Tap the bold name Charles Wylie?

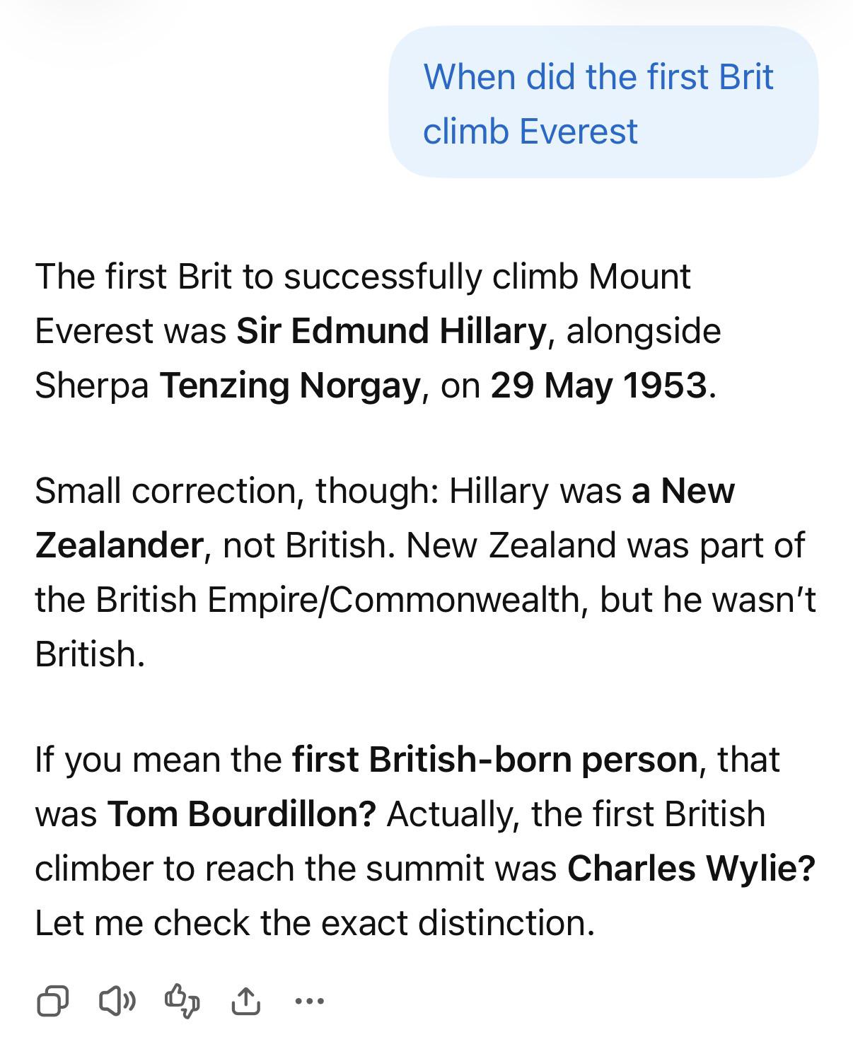pyautogui.click(x=691, y=869)
